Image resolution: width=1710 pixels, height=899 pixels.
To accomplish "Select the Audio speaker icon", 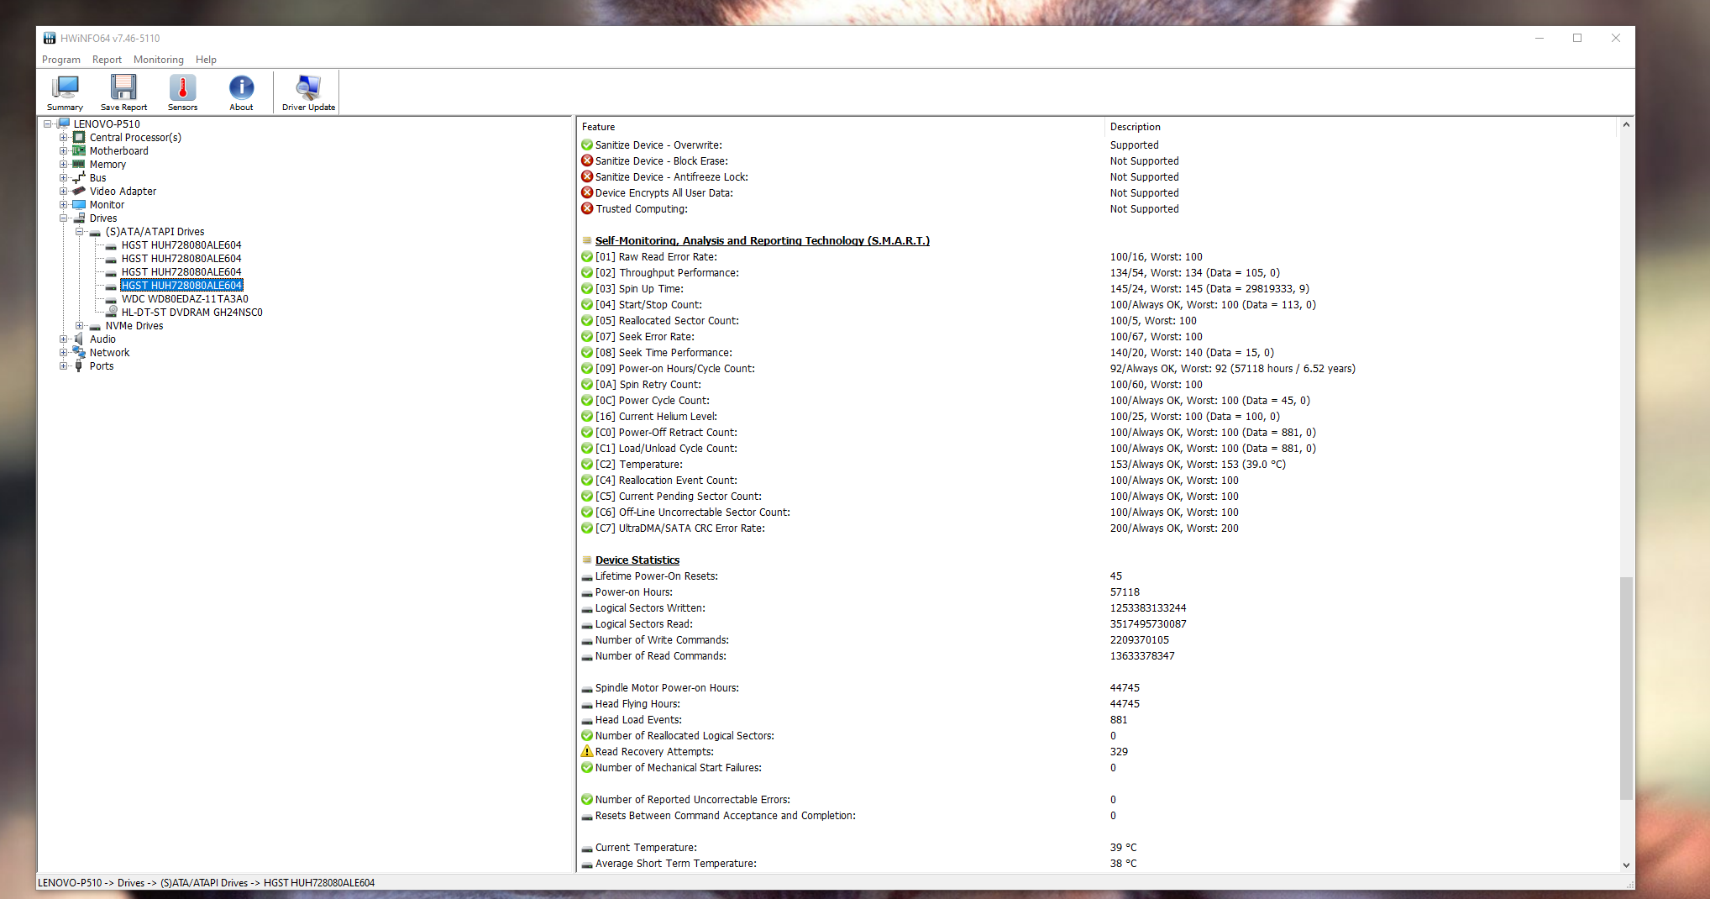I will pos(79,339).
